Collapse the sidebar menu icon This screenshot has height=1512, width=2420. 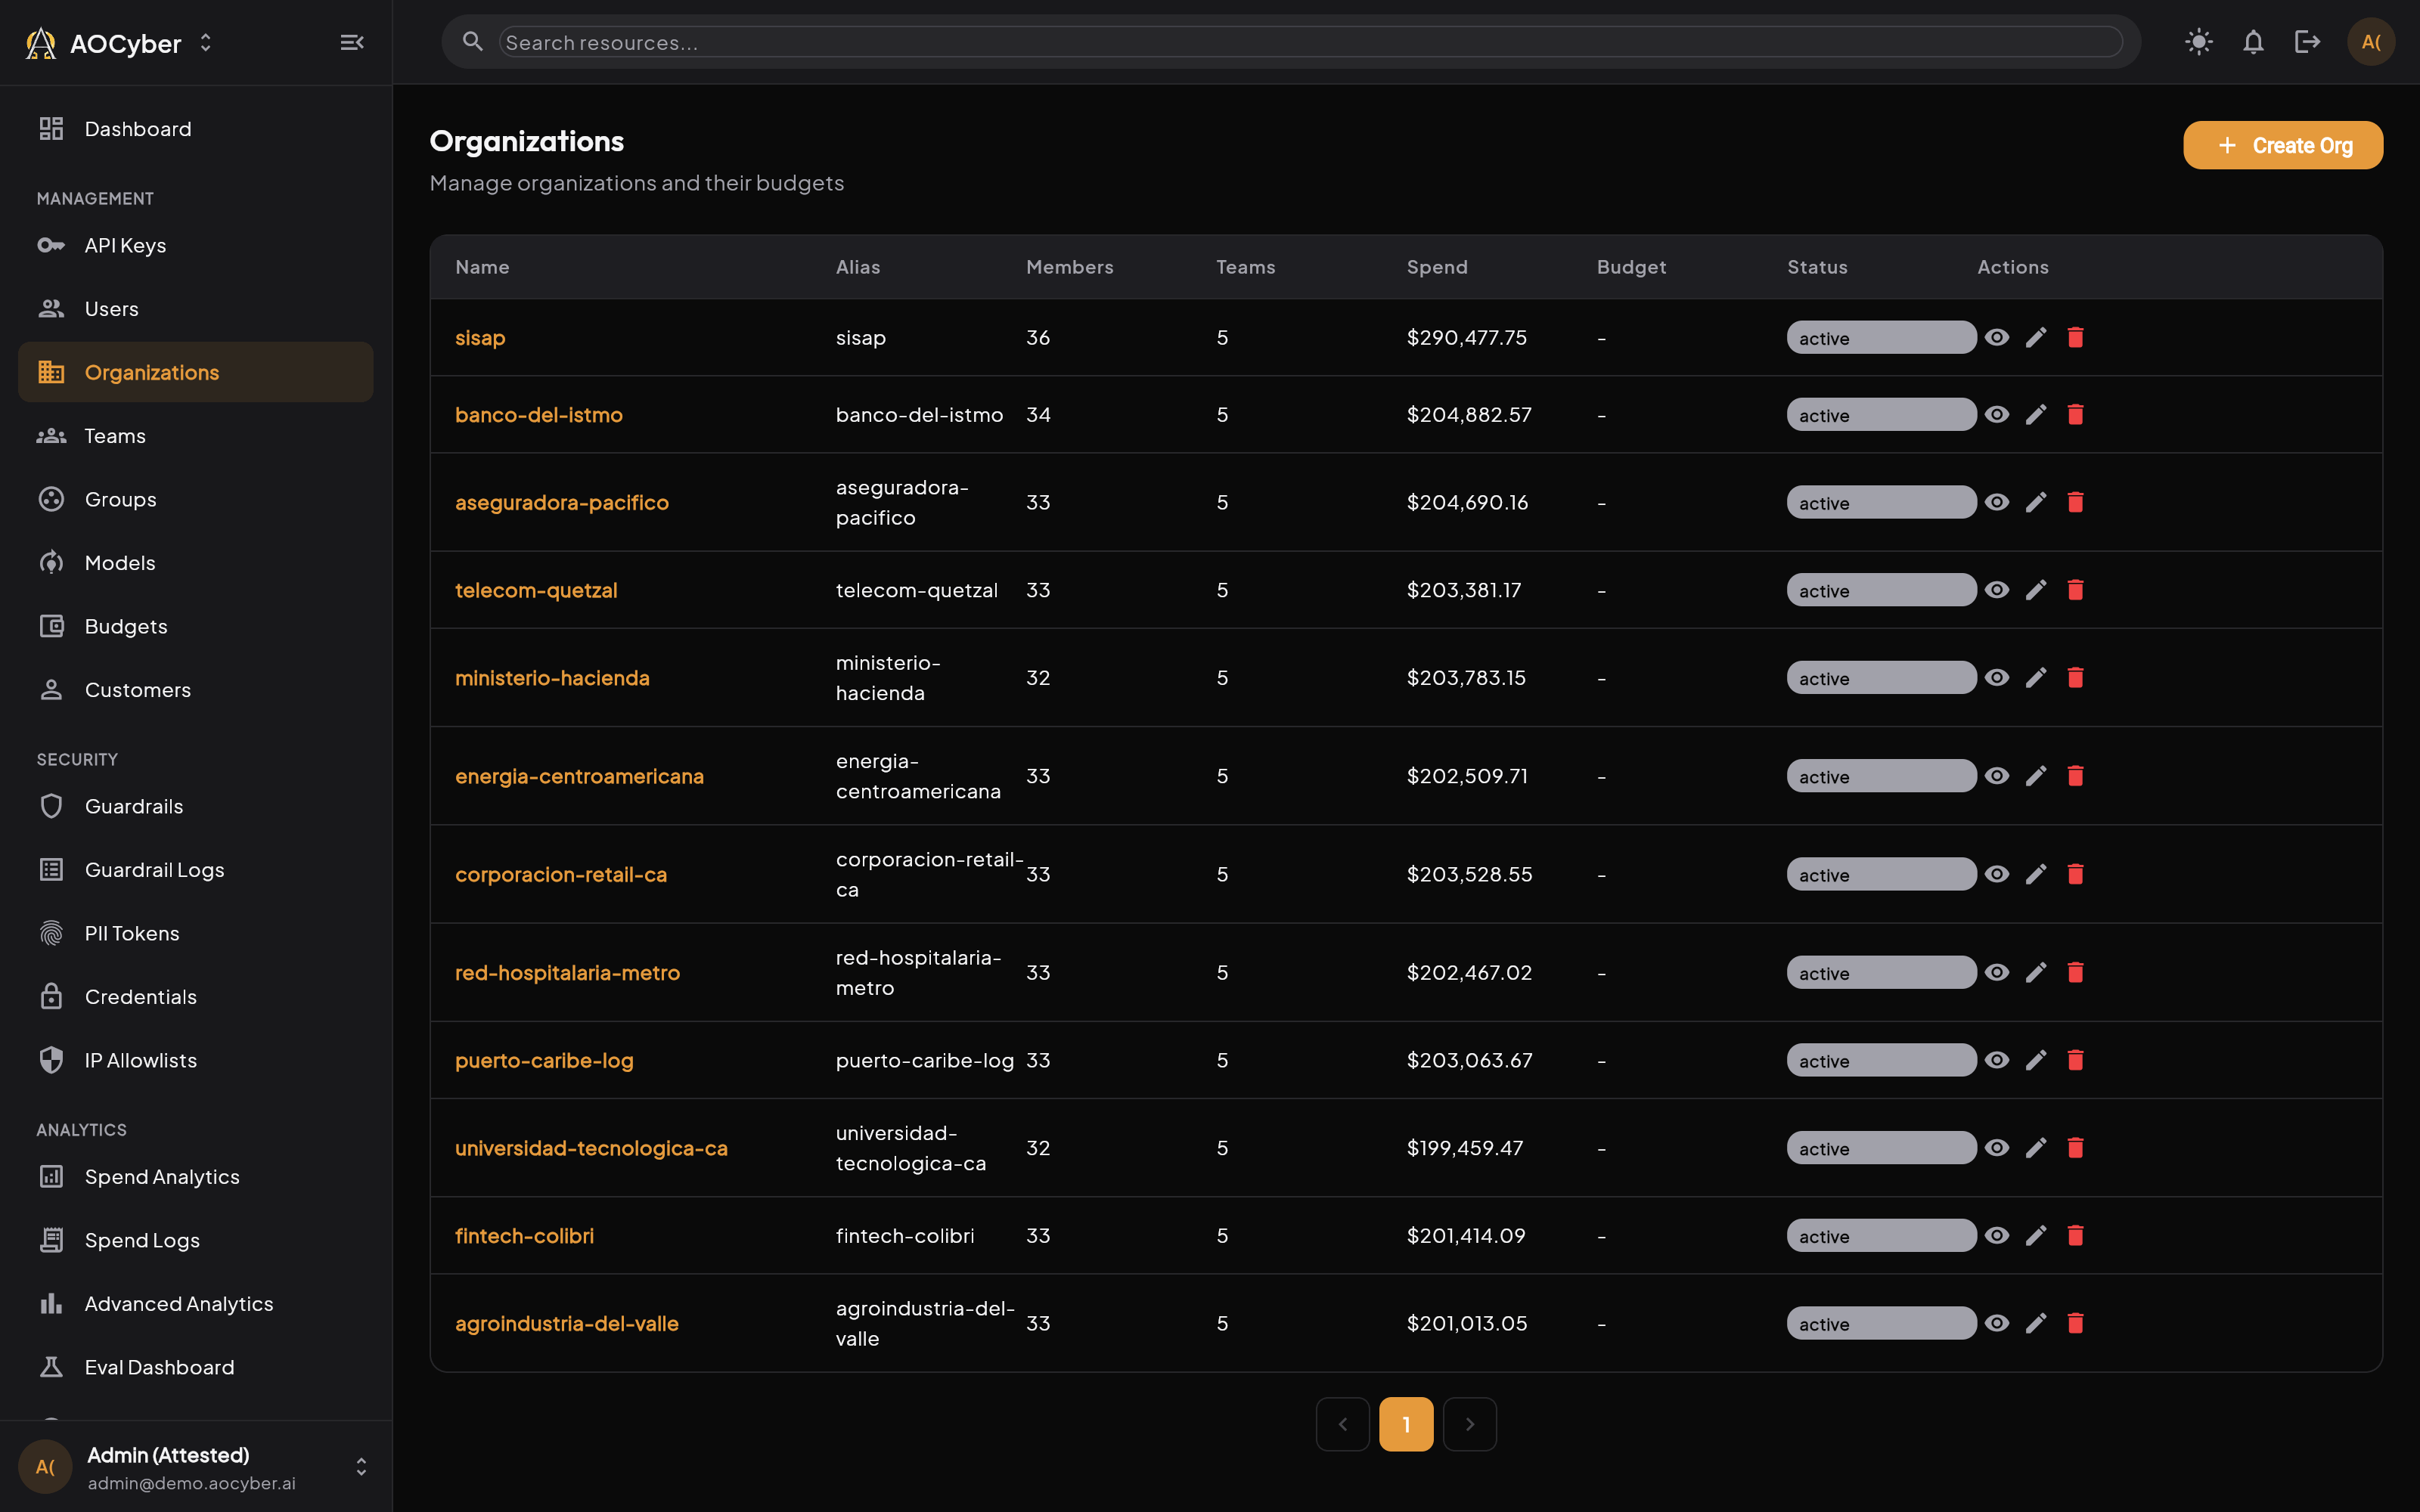tap(351, 42)
